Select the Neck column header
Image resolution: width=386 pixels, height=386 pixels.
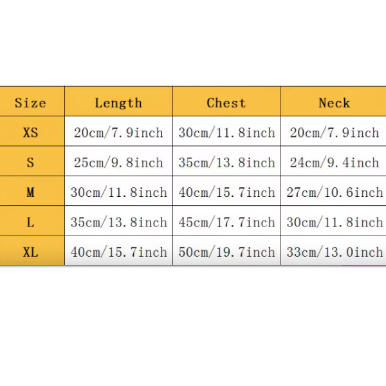[x=334, y=103]
